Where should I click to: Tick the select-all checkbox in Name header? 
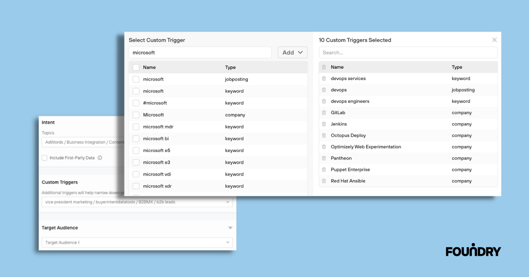click(x=136, y=67)
